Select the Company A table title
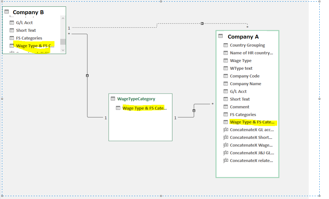 (x=243, y=37)
